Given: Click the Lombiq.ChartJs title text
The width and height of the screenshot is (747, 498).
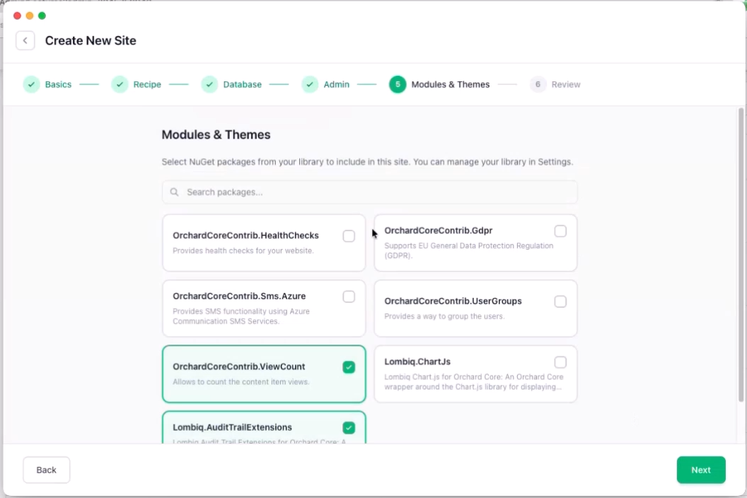Looking at the screenshot, I should pos(417,361).
